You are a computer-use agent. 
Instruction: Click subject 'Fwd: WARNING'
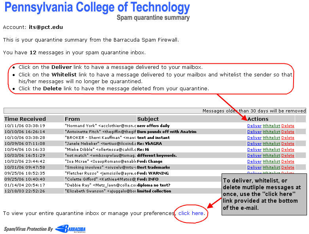pyautogui.click(x=153, y=173)
